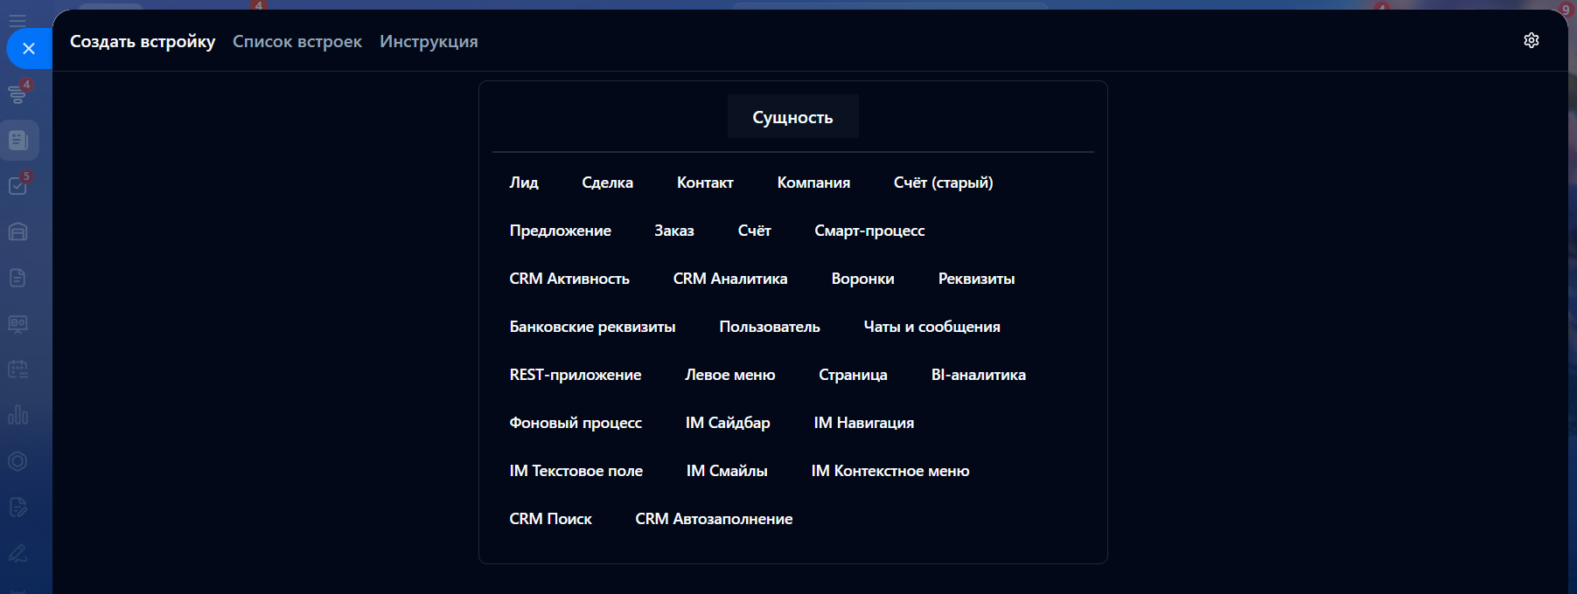Pick the CRM Аналитика entity
1577x594 pixels.
(x=730, y=279)
